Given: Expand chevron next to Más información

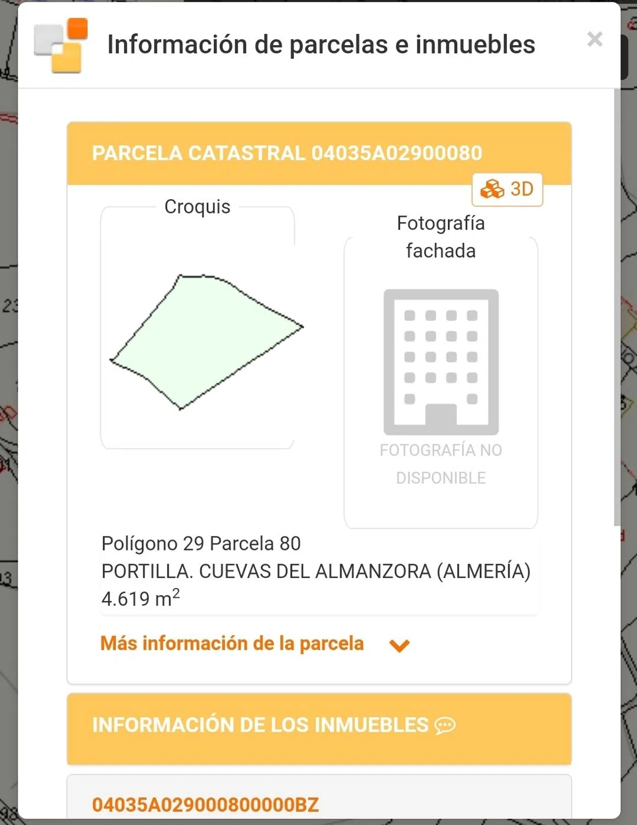Looking at the screenshot, I should (400, 645).
